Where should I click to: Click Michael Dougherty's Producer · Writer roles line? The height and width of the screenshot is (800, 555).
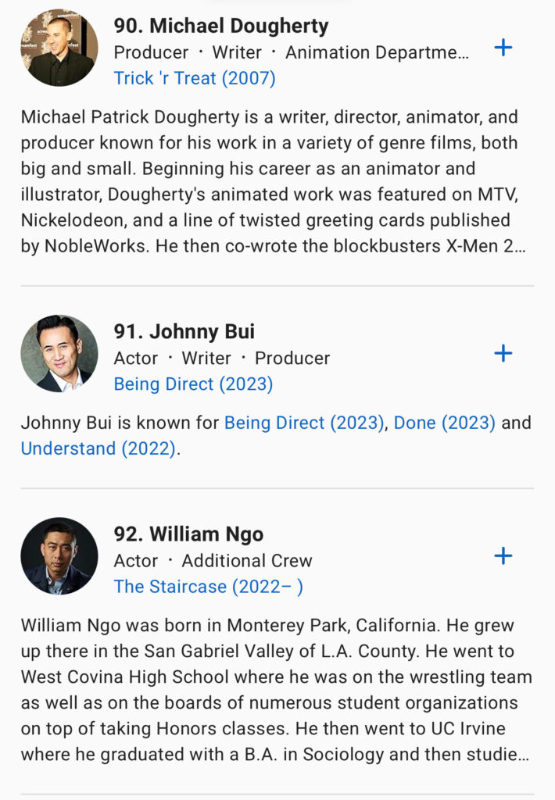coord(292,52)
